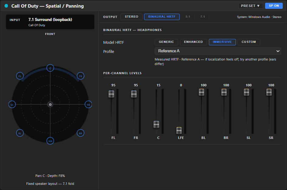Select the RR rear-right speaker node
This screenshot has width=287, height=190.
pyautogui.click(x=81, y=133)
